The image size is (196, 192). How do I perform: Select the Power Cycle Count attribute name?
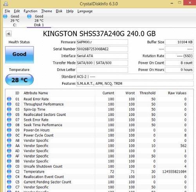click(x=38, y=135)
